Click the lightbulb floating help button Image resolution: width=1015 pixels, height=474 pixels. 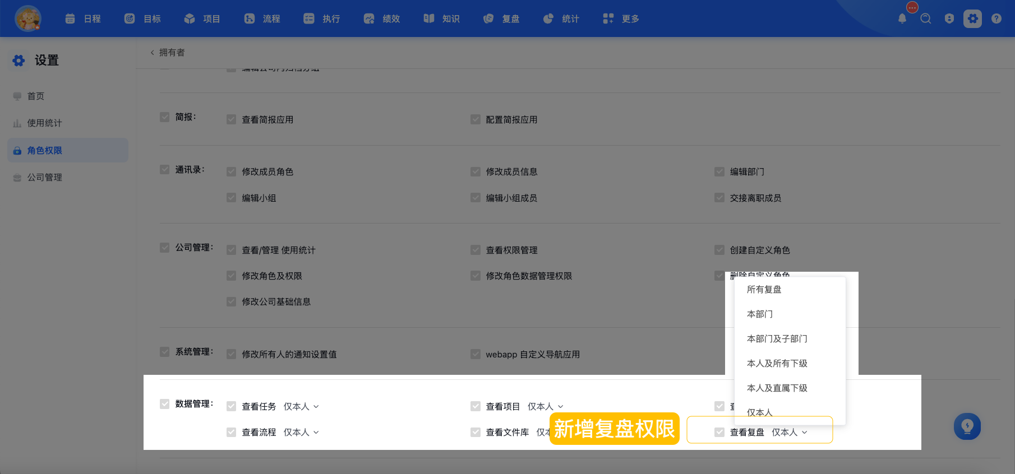(x=967, y=426)
